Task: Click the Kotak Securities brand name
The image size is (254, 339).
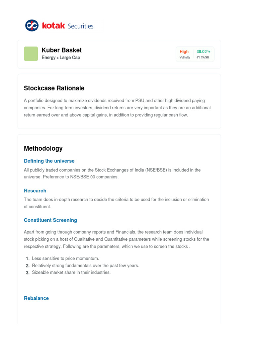Action: [67, 26]
